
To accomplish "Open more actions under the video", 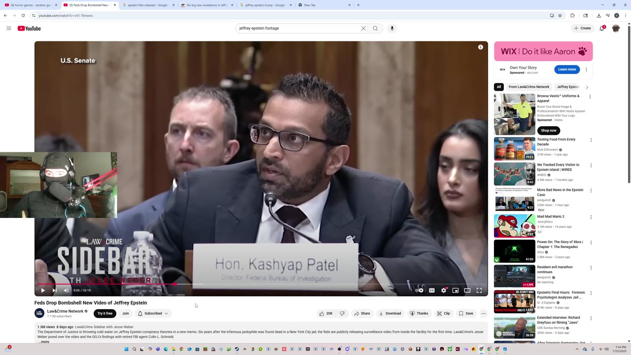I will (x=484, y=314).
